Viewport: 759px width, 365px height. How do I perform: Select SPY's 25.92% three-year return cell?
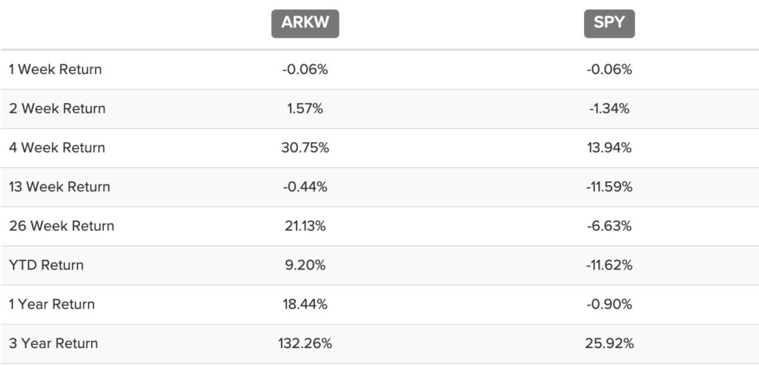pos(609,344)
